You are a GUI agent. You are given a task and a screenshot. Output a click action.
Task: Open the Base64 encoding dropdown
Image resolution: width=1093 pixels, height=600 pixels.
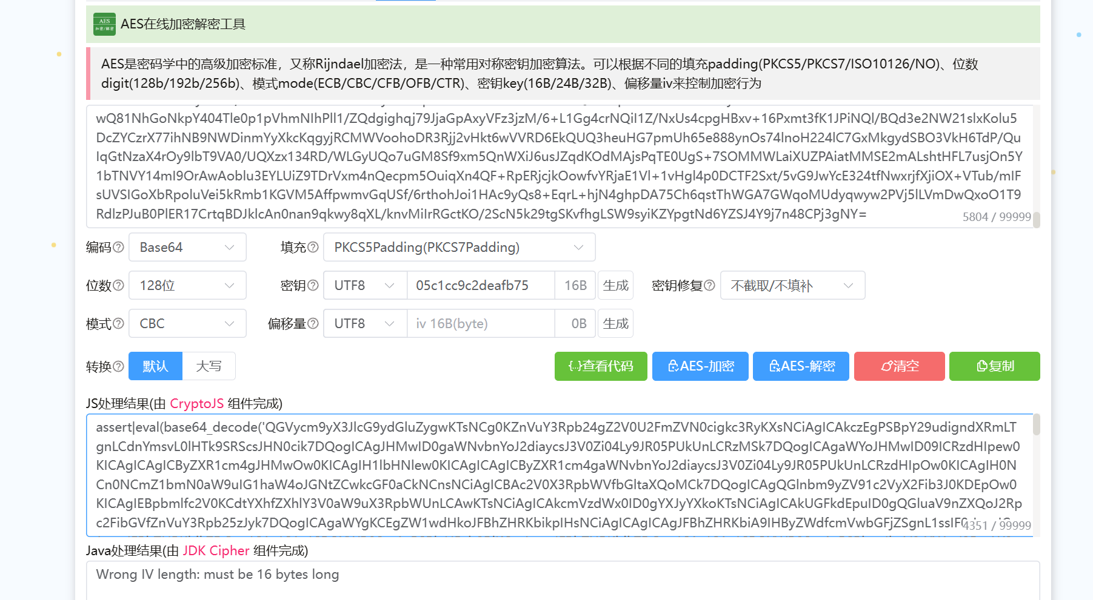point(187,247)
